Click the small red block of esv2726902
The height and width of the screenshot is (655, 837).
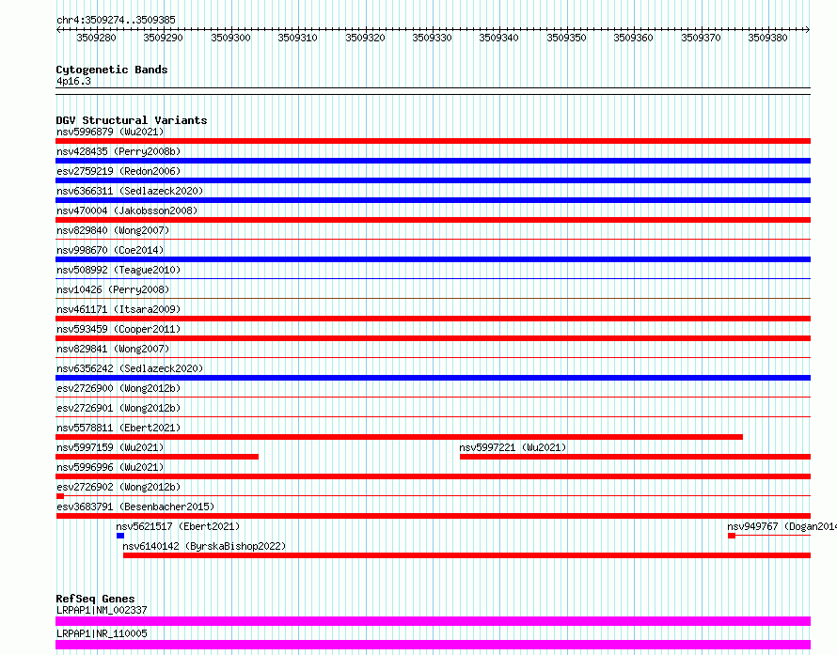[60, 496]
